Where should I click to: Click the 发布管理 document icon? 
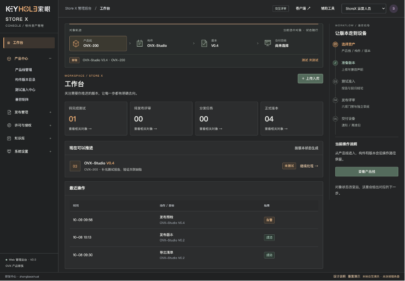coord(9,112)
